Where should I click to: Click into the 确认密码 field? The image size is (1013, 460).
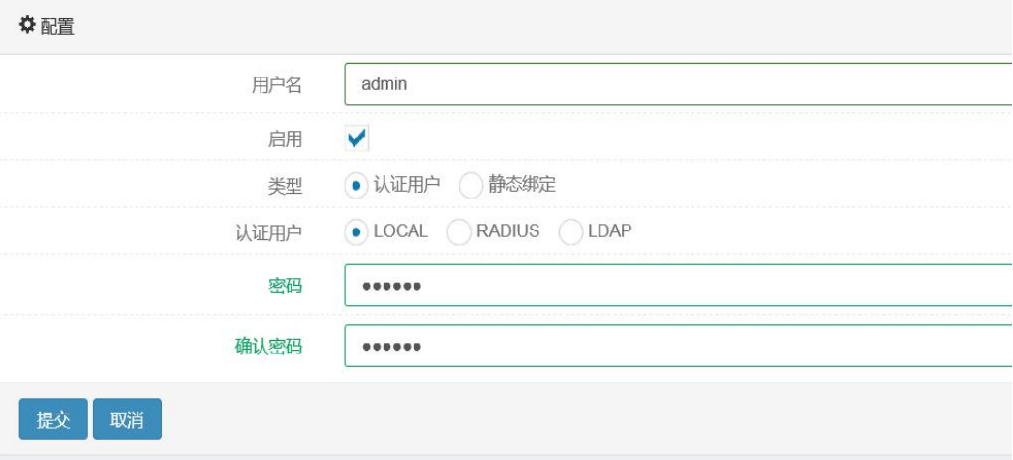[678, 346]
